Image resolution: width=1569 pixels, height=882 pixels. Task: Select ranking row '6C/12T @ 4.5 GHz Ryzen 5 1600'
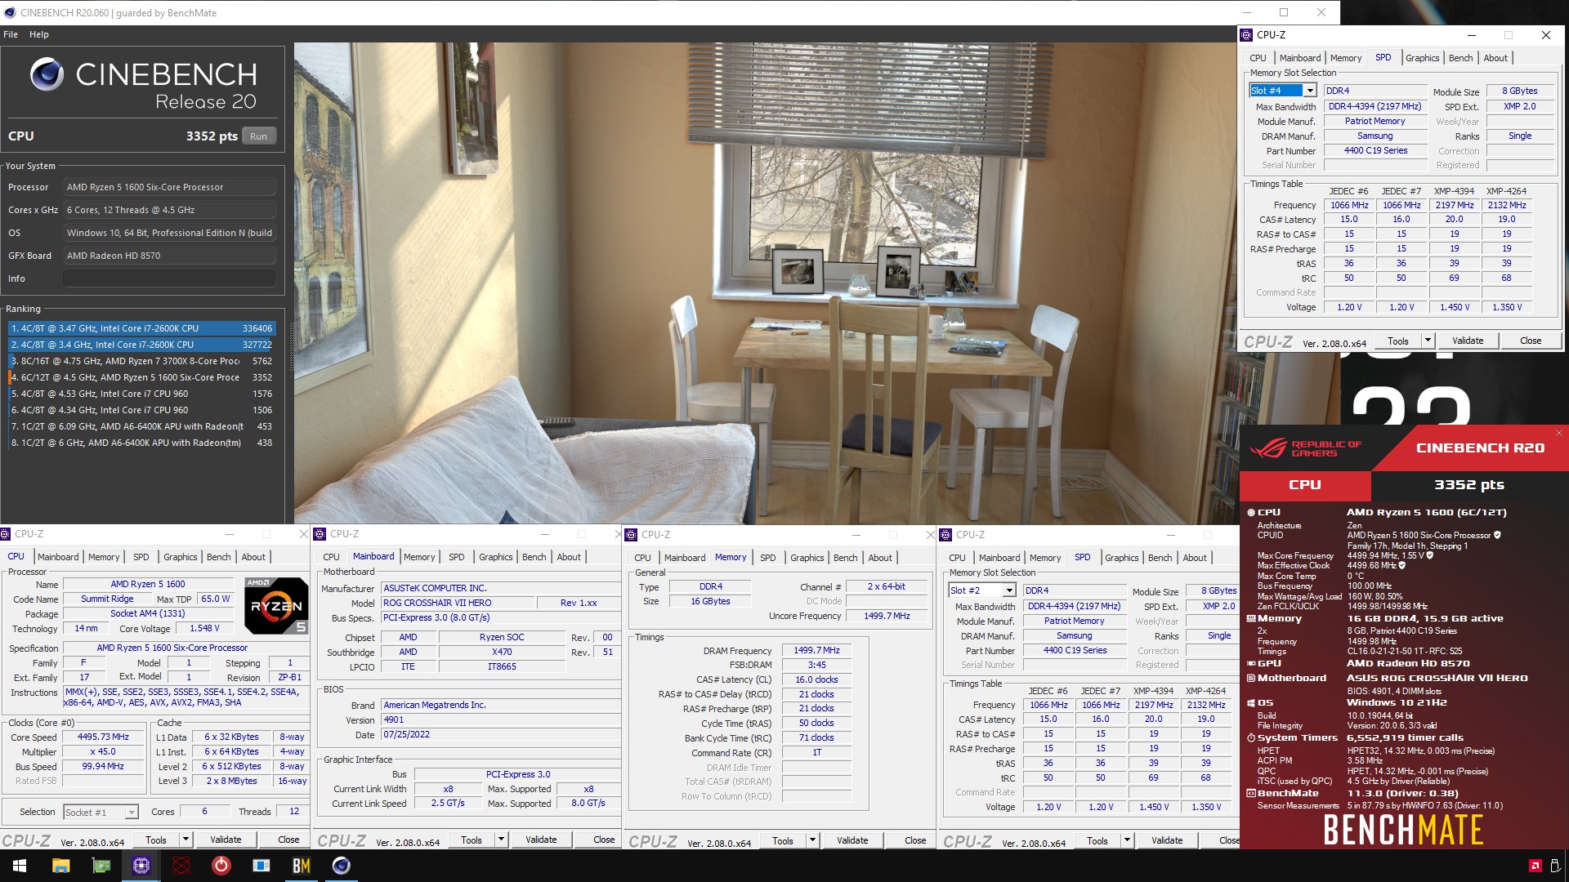[x=142, y=377]
